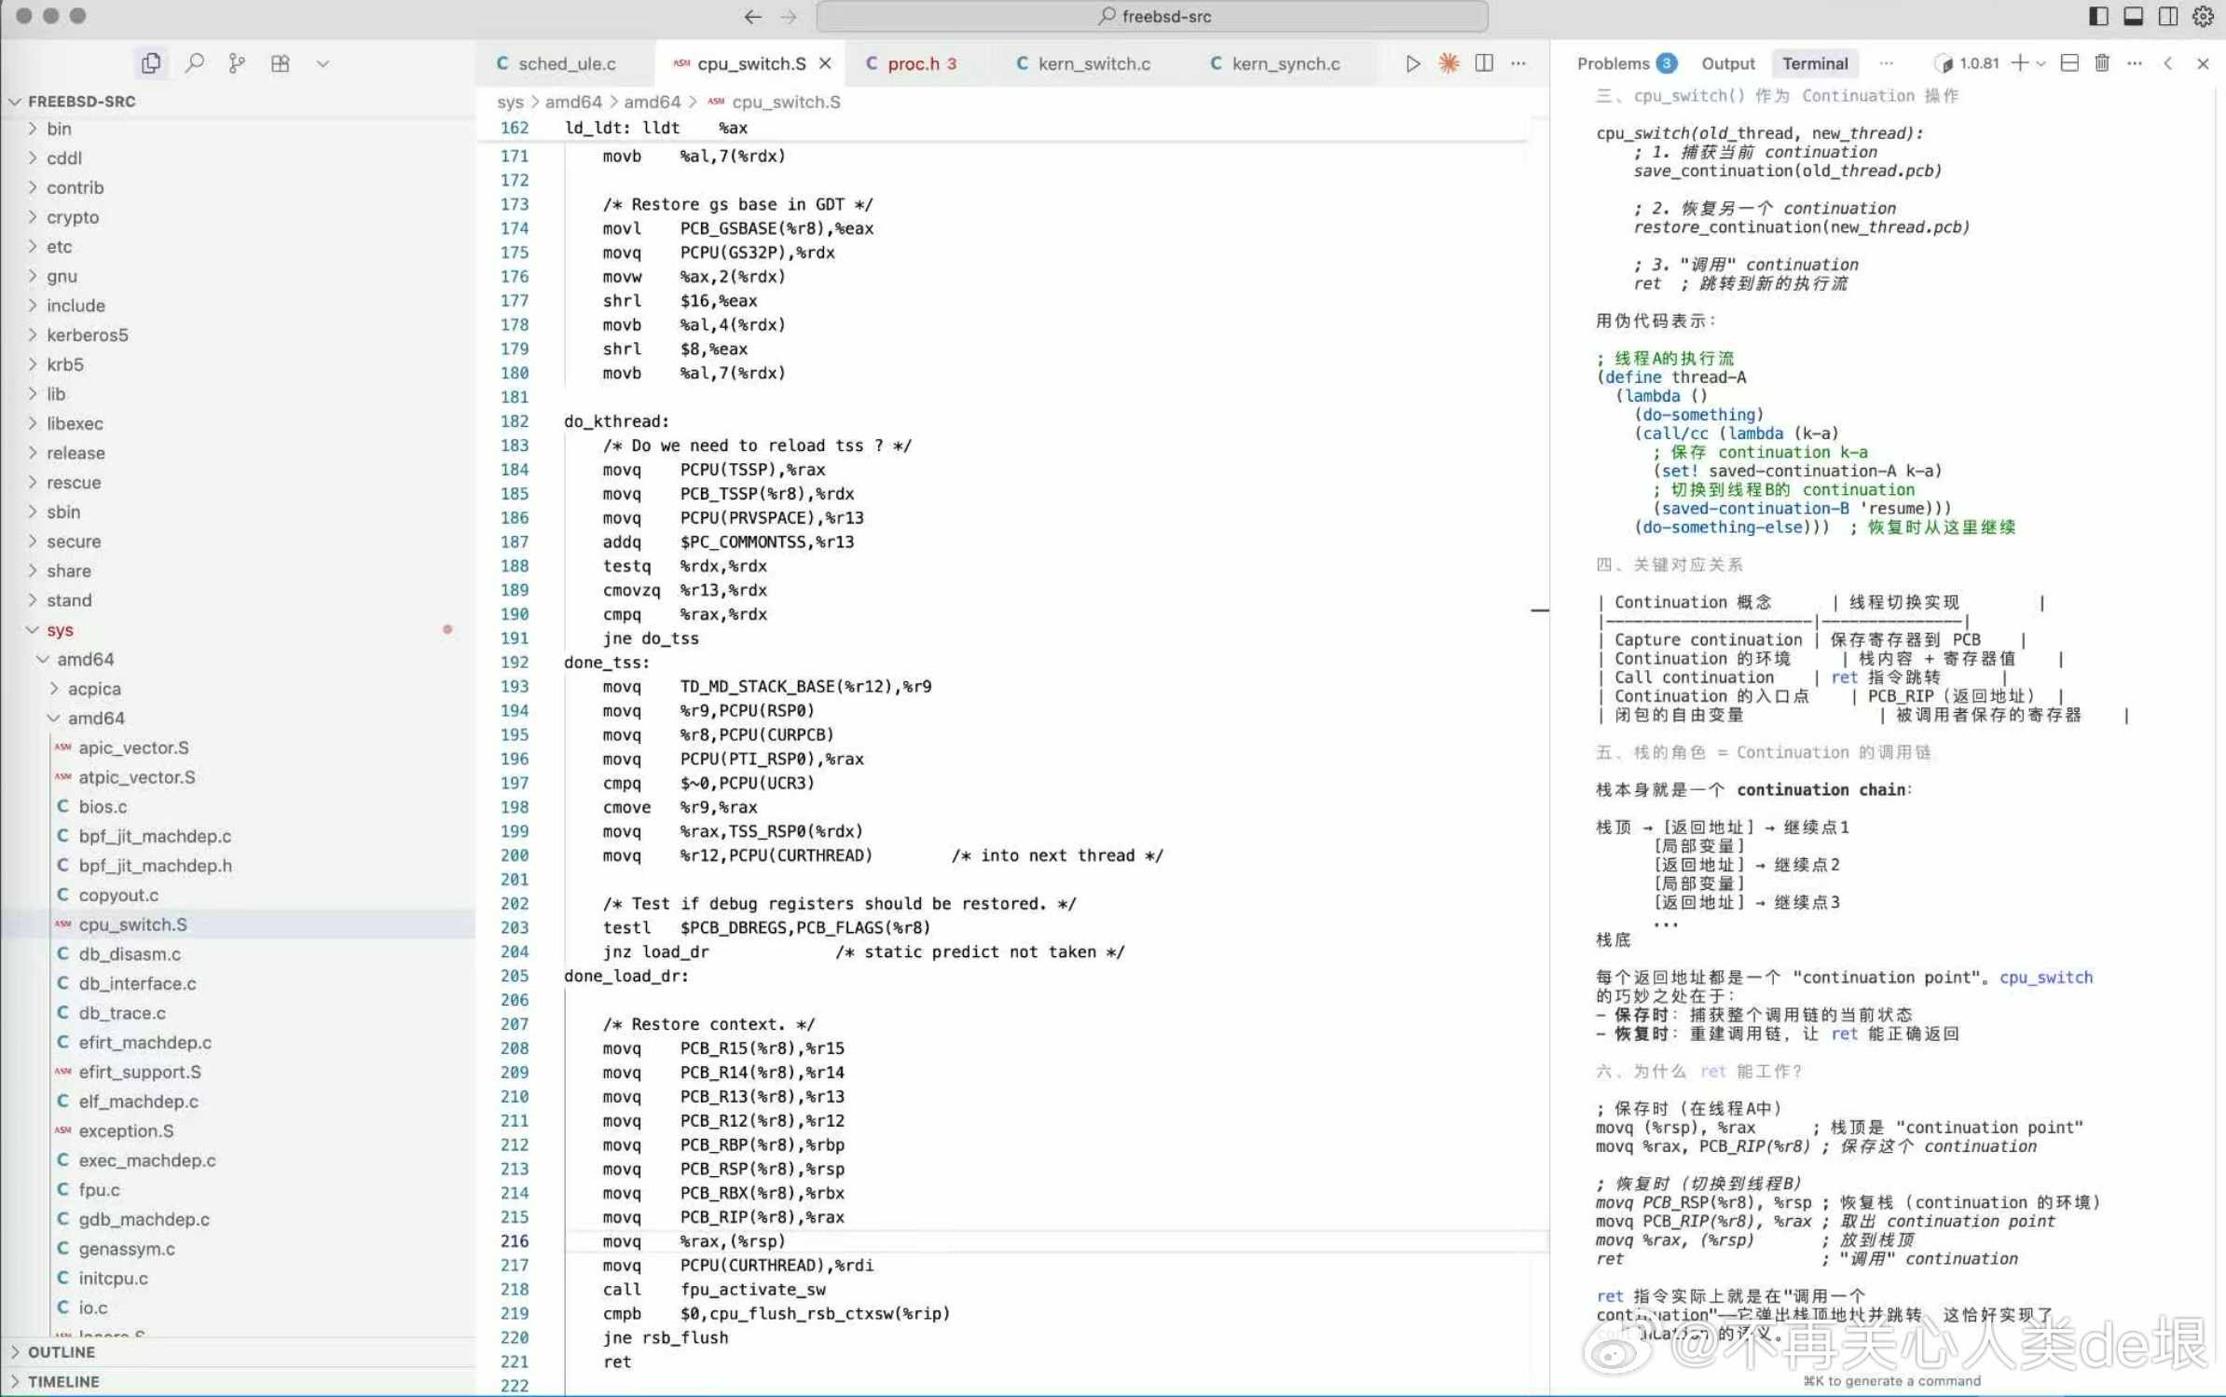The width and height of the screenshot is (2226, 1397).
Task: Open the Extensions blocks icon
Action: coord(280,63)
